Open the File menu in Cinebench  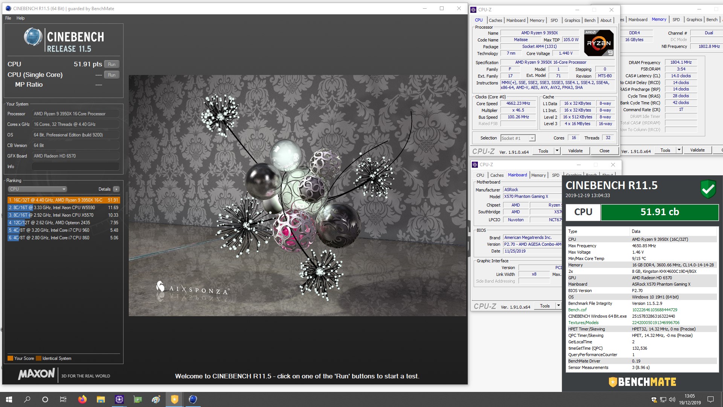(8, 18)
